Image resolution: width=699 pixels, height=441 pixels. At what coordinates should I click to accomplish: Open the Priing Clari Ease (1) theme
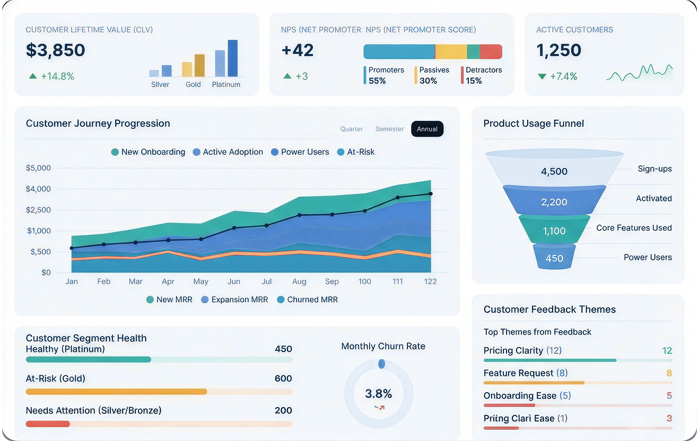click(x=578, y=421)
